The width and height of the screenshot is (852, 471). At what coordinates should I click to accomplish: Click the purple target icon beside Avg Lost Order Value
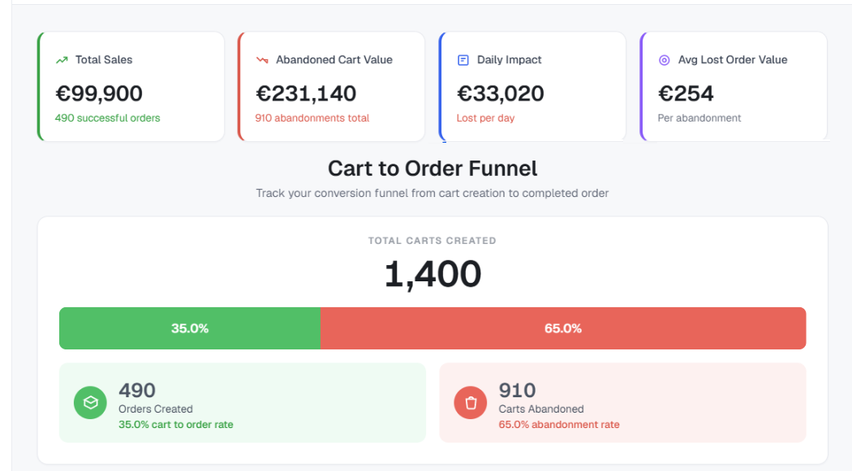[x=664, y=60]
